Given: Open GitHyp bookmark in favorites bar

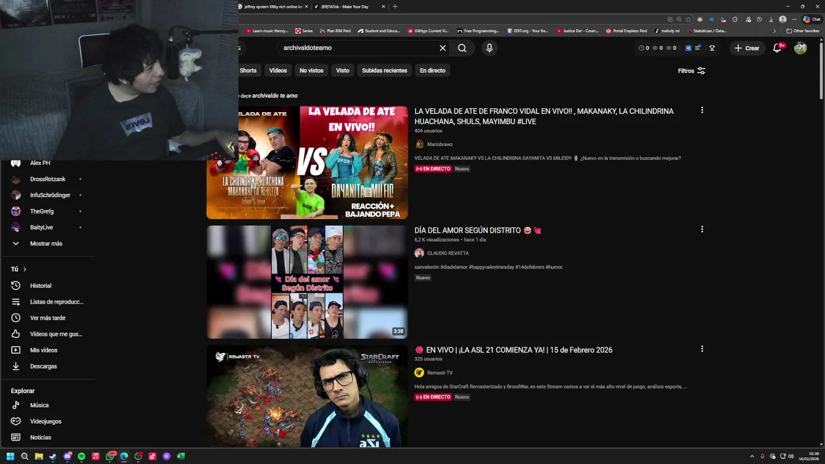Looking at the screenshot, I should coord(428,31).
